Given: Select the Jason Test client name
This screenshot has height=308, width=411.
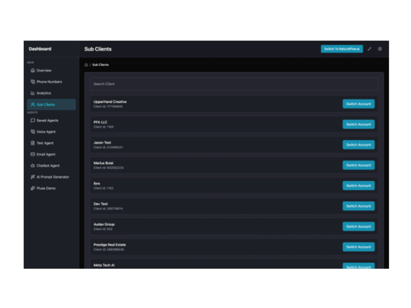Looking at the screenshot, I should [x=102, y=143].
